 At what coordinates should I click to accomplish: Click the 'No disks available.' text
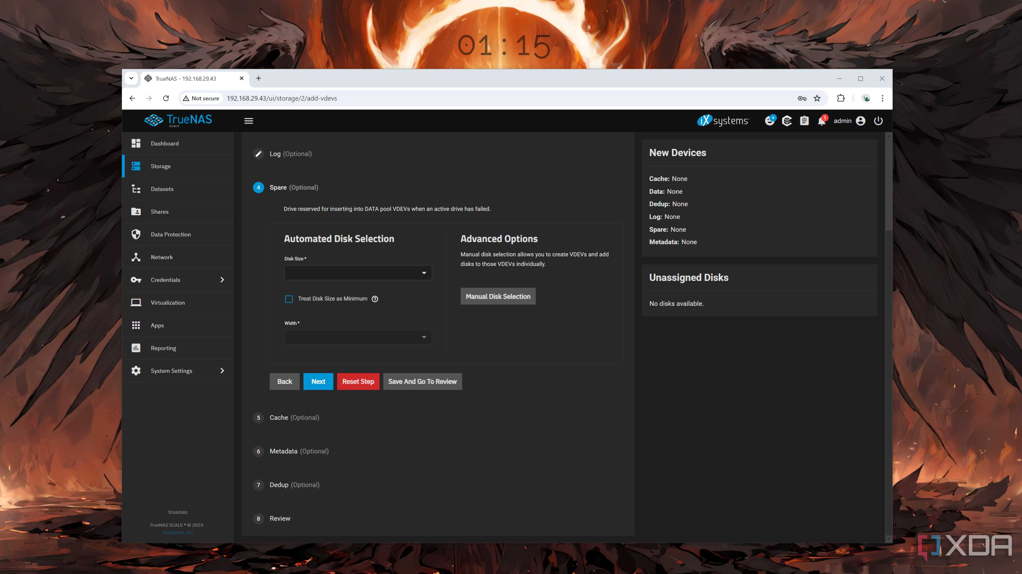pyautogui.click(x=676, y=303)
